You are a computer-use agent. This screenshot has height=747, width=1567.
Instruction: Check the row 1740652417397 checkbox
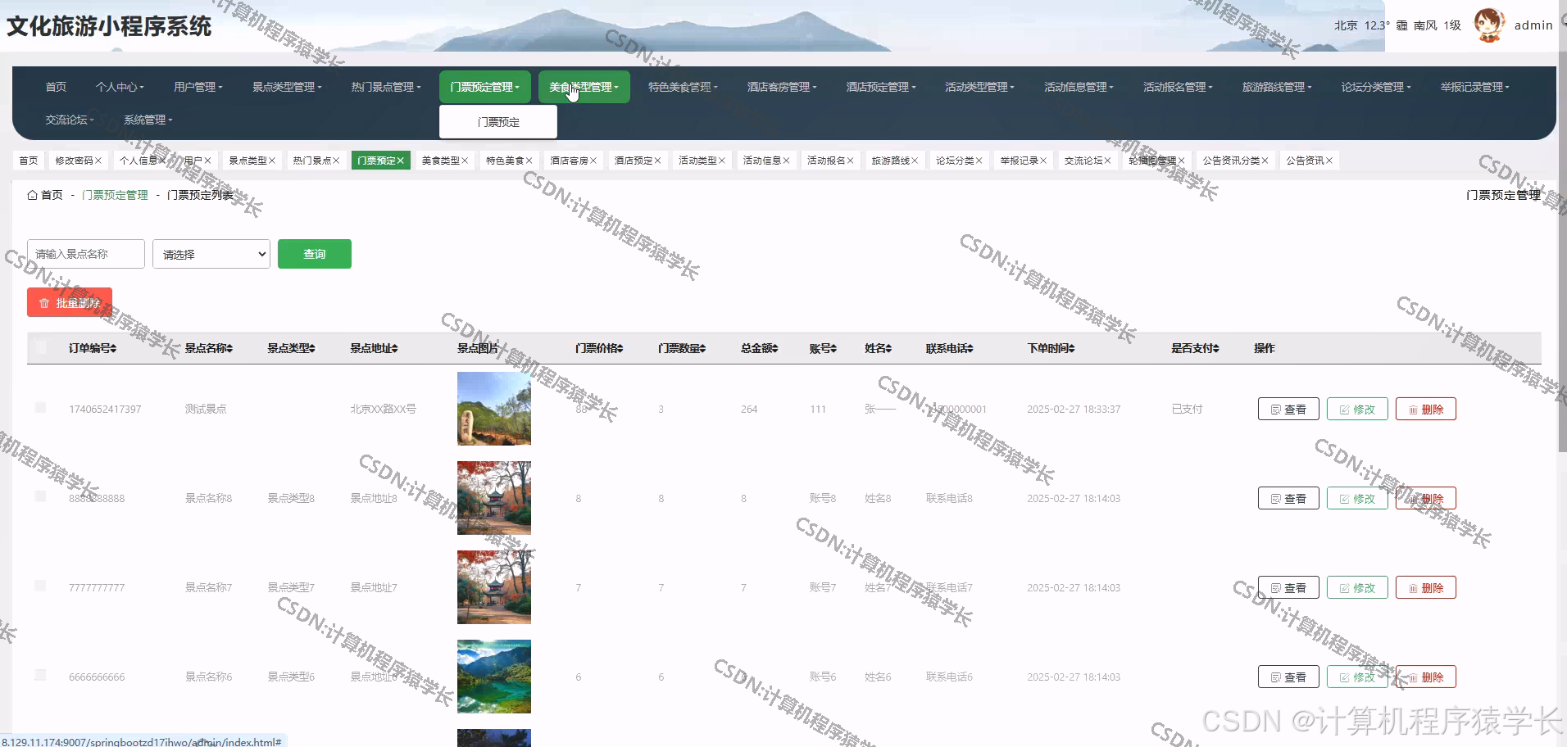(x=40, y=407)
